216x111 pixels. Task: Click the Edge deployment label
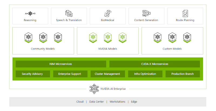134,102
